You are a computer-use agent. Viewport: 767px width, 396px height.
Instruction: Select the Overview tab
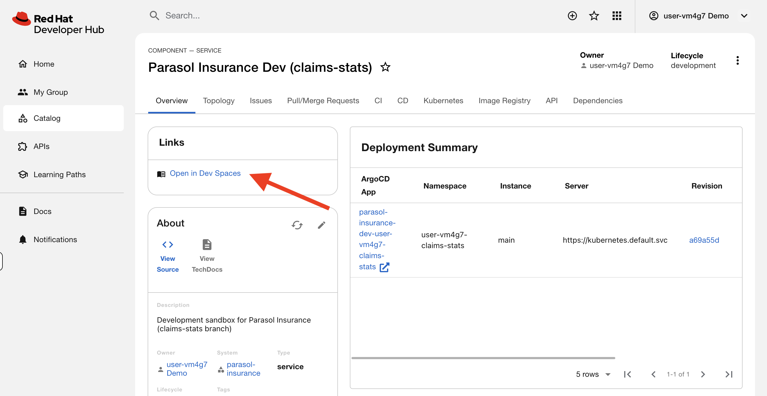point(172,101)
